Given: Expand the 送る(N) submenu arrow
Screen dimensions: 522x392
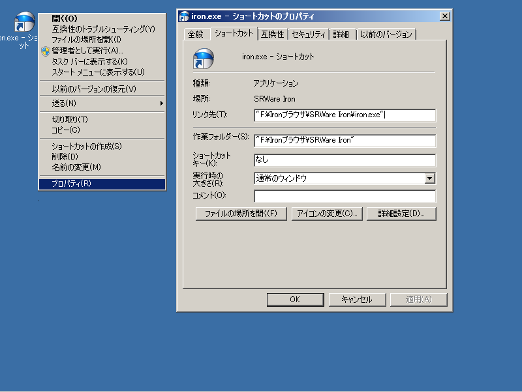Looking at the screenshot, I should point(162,104).
